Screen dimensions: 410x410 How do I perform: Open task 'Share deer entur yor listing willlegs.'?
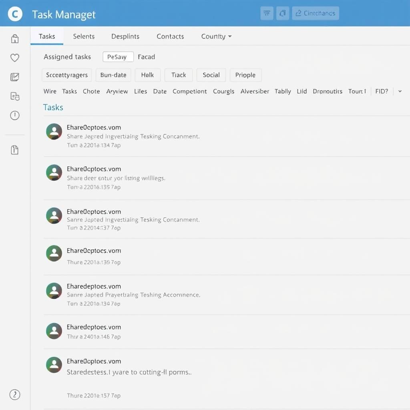[x=116, y=178]
